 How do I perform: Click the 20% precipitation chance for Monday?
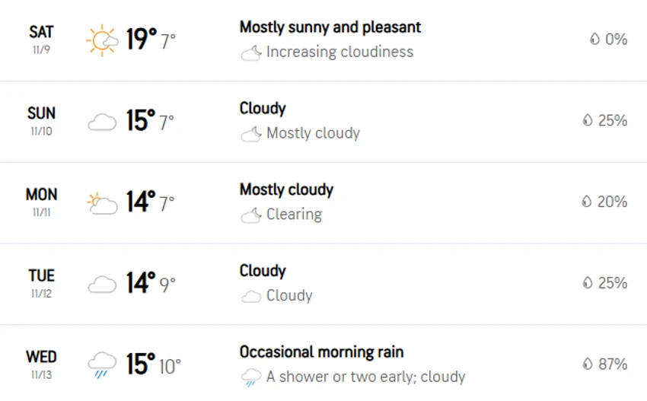(612, 202)
